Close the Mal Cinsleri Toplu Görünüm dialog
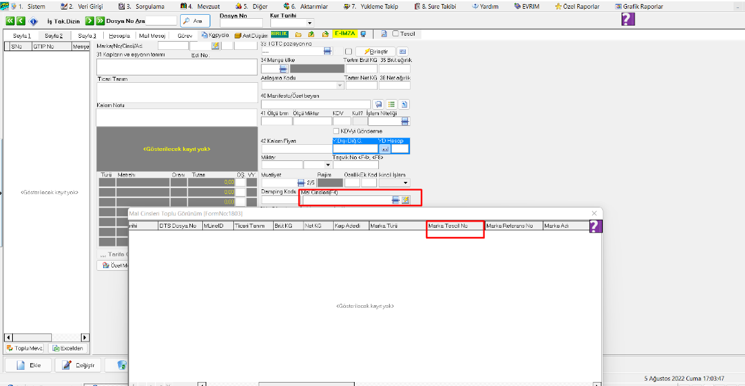Screen dimensions: 745x386 [x=594, y=213]
